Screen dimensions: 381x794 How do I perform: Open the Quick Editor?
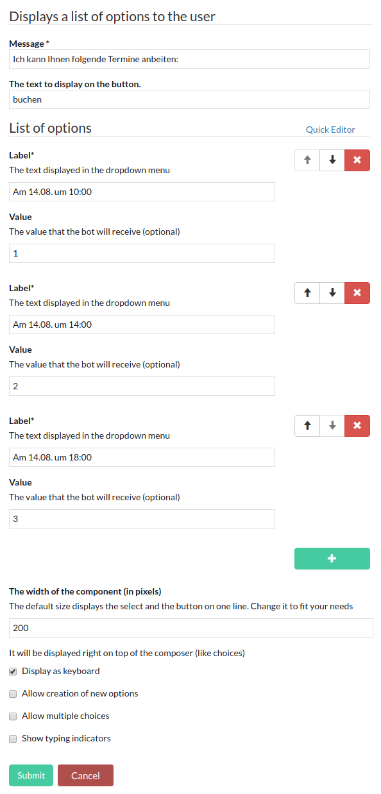[330, 129]
